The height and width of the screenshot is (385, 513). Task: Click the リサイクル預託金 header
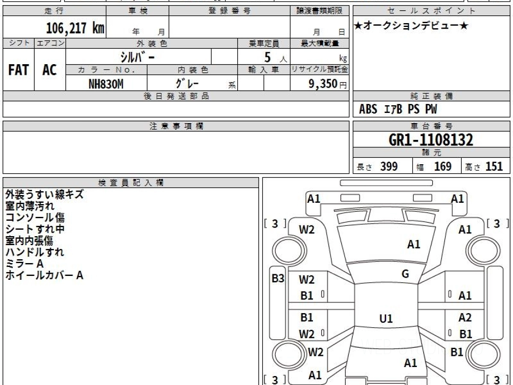pos(319,70)
